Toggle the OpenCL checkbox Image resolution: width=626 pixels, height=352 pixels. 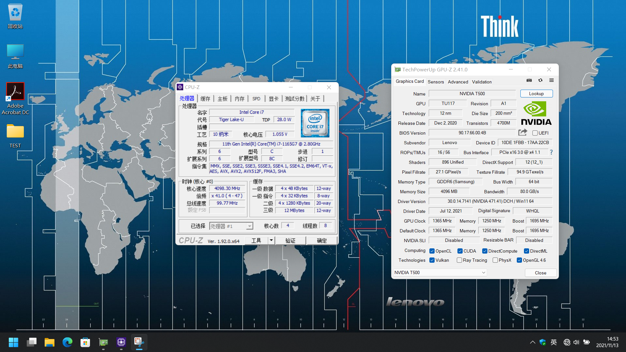click(x=432, y=251)
